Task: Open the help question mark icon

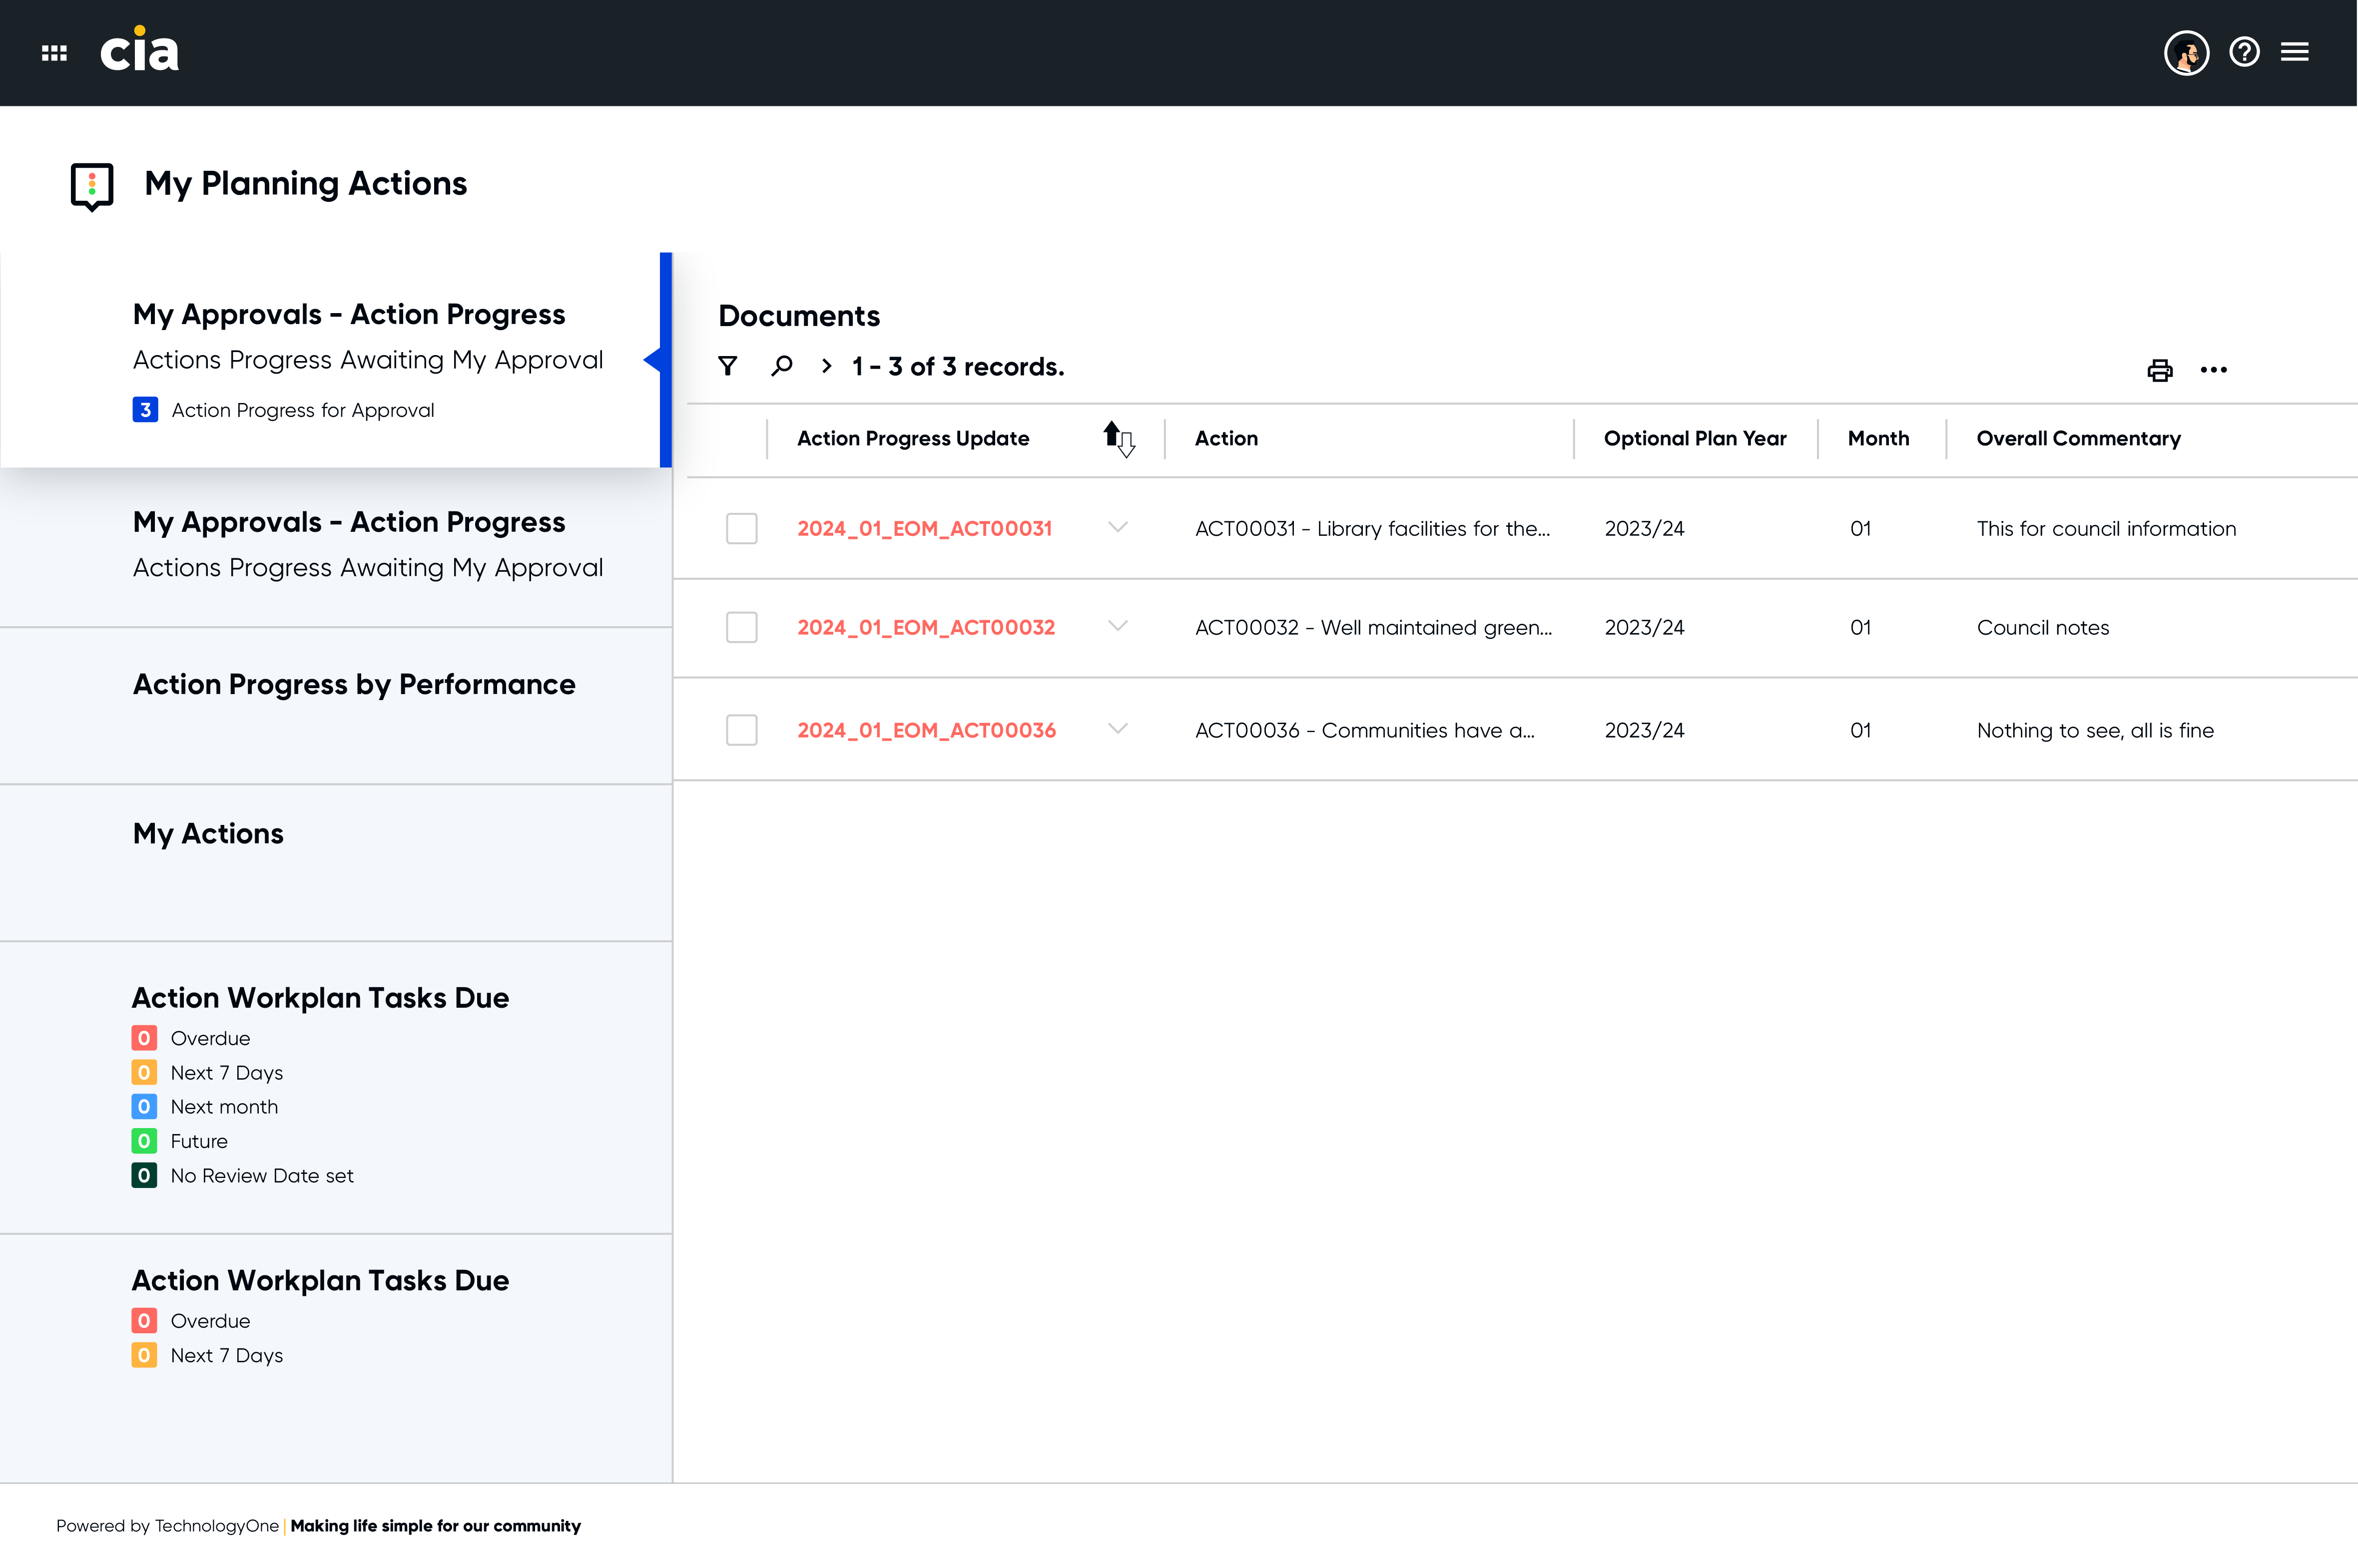Action: 2244,52
